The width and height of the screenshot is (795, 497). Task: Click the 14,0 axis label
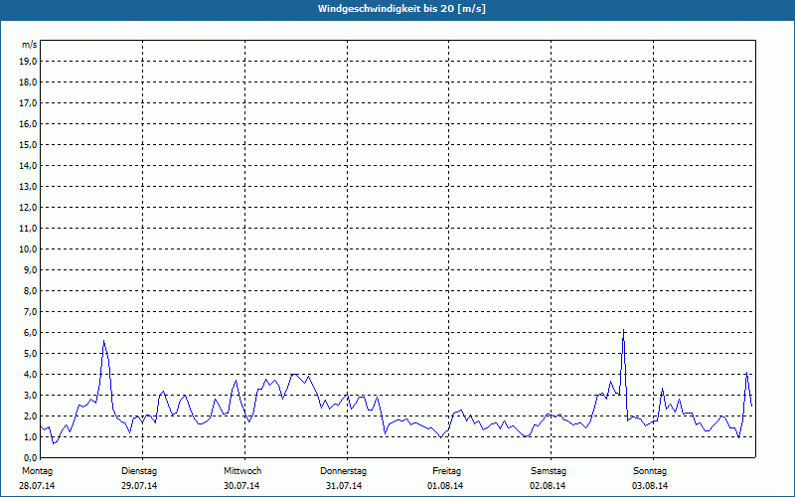coord(27,165)
